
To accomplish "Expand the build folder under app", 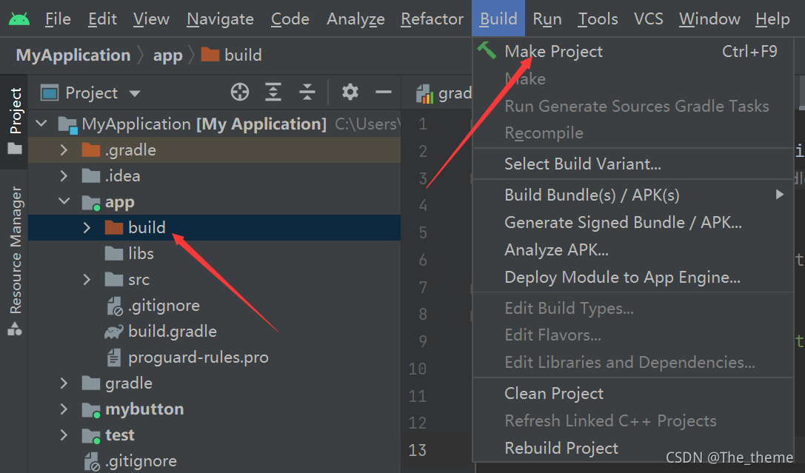I will (87, 227).
